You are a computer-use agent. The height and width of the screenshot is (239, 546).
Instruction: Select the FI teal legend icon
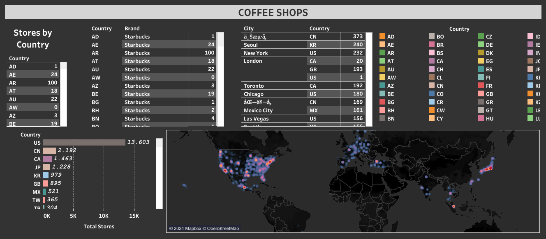(x=482, y=77)
